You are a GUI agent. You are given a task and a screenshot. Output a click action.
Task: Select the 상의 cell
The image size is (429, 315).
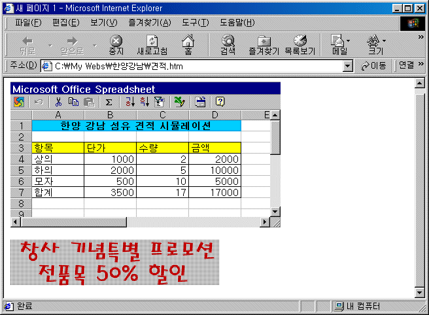tap(58, 159)
